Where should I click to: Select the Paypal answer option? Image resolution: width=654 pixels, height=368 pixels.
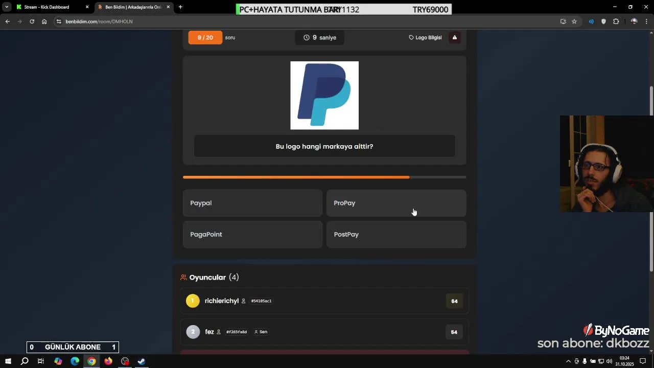[252, 203]
